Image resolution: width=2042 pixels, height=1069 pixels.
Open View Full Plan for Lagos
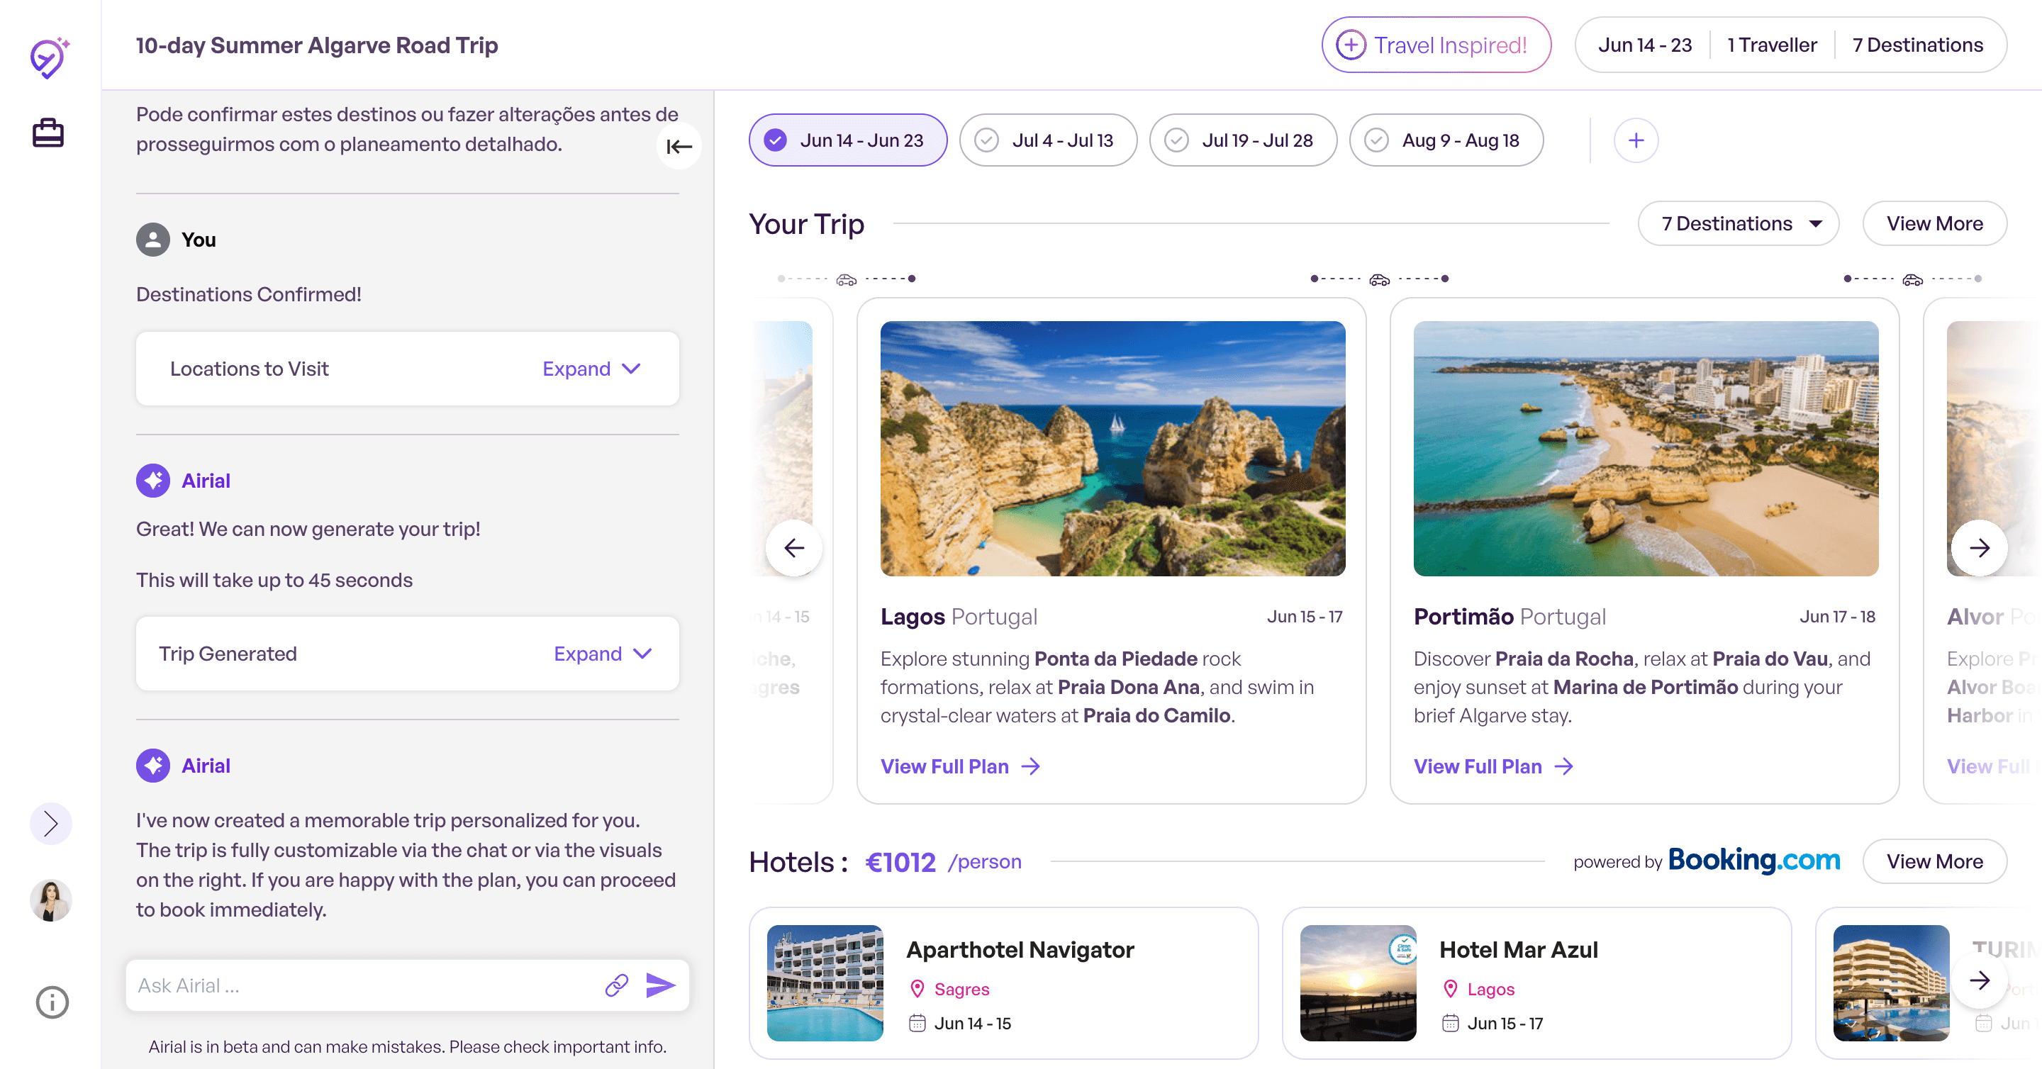coord(961,766)
